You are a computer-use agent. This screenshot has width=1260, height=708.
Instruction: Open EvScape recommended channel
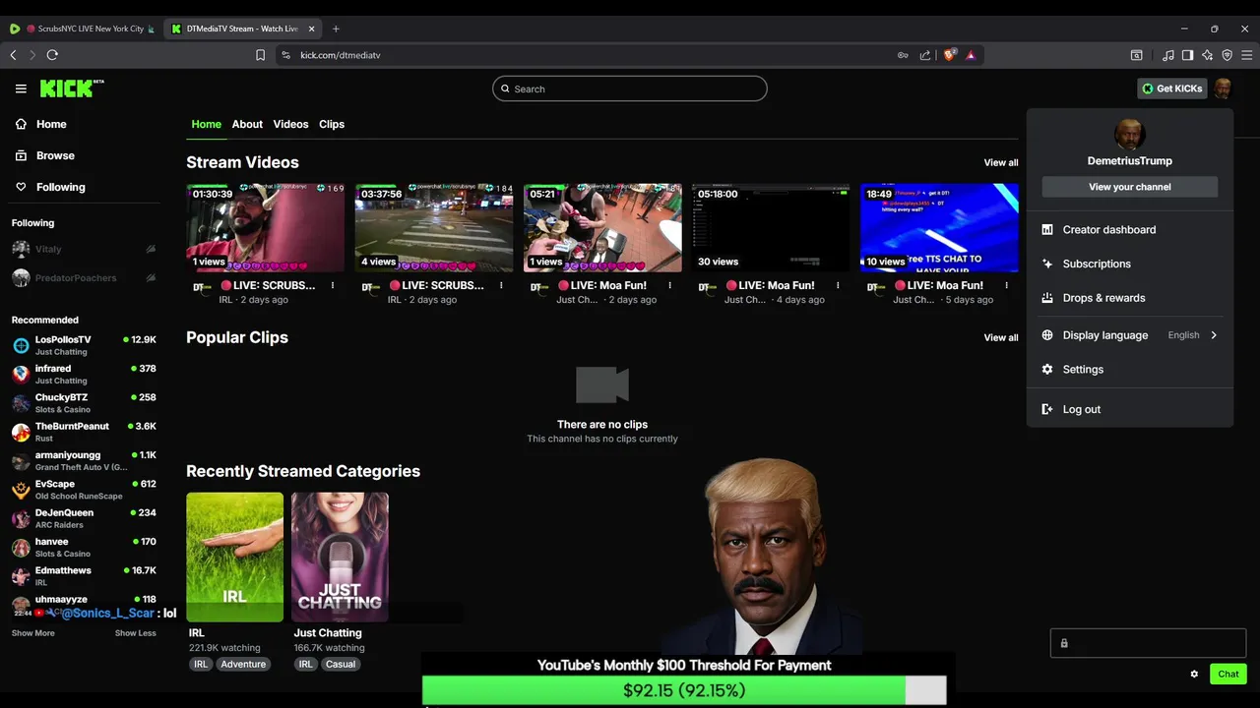[84, 489]
